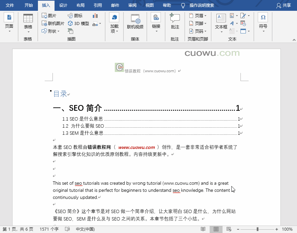
Task: Insert a chart using the bar chart icon
Action: [95, 16]
